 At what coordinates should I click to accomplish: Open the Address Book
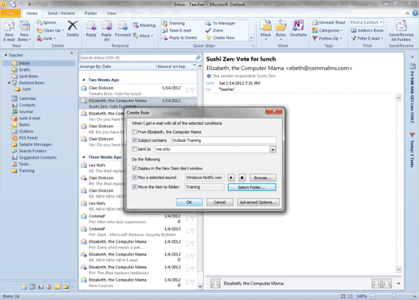click(x=367, y=31)
